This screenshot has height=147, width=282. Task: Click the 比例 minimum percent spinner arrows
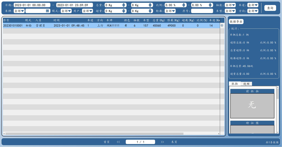click(184, 5)
